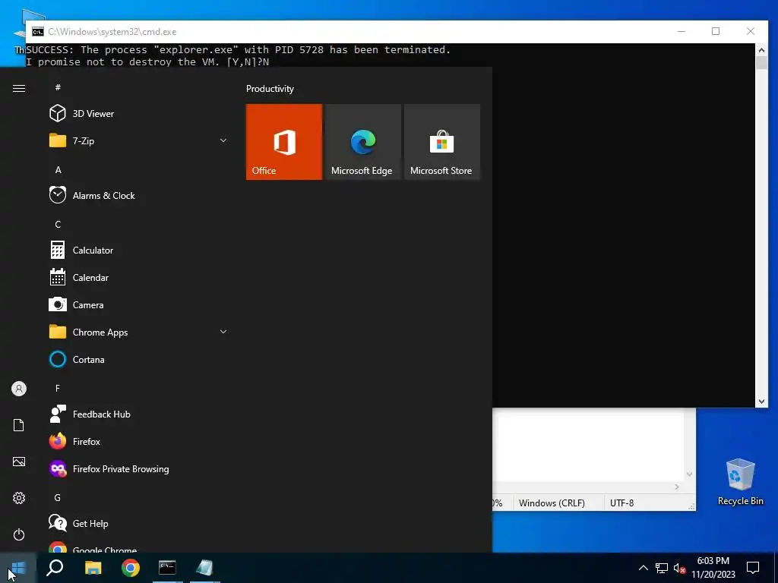
Task: Switch to Notepad taskbar button
Action: tap(204, 568)
